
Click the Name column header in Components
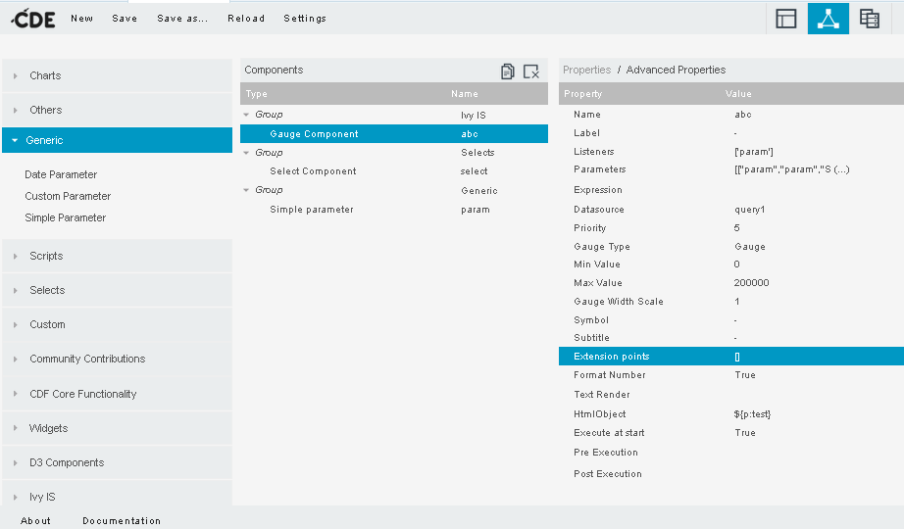point(465,94)
